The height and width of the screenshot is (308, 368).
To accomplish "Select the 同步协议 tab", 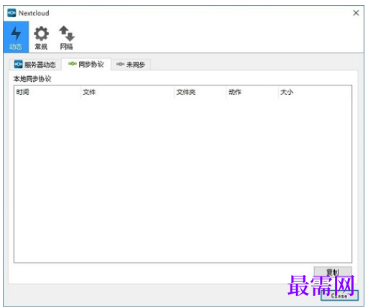I will (86, 64).
